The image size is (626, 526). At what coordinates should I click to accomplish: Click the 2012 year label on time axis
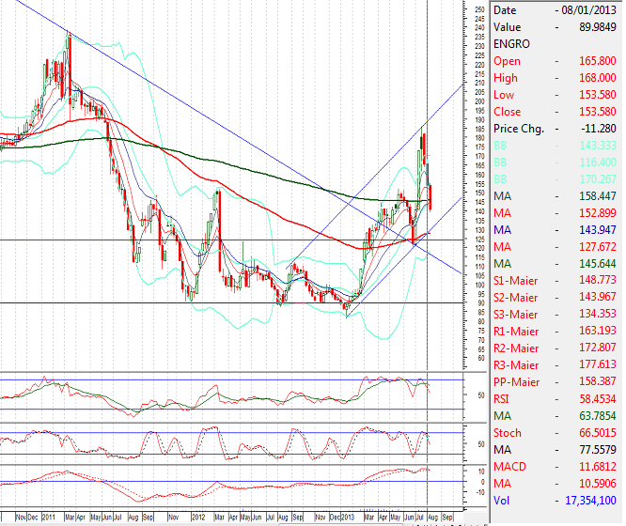coord(198,517)
